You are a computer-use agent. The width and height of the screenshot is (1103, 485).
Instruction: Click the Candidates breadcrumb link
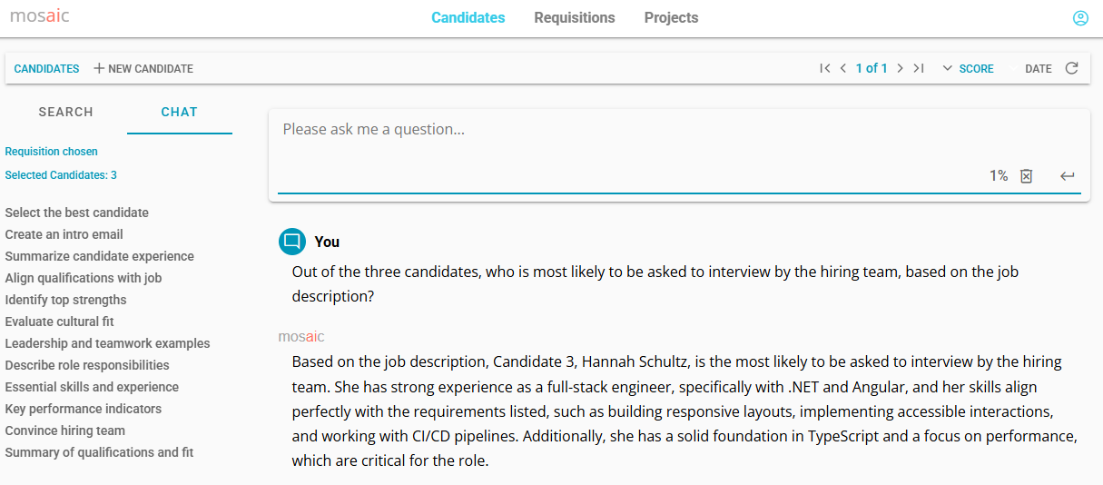tap(46, 68)
